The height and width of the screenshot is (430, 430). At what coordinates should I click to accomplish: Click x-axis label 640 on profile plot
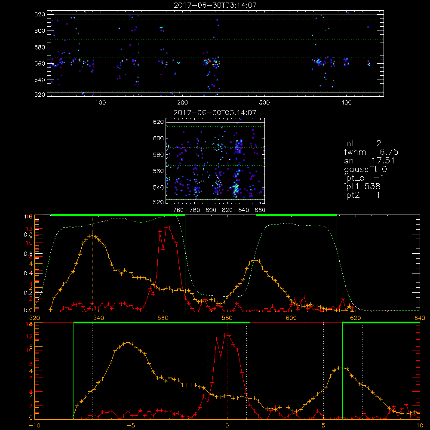pyautogui.click(x=420, y=318)
